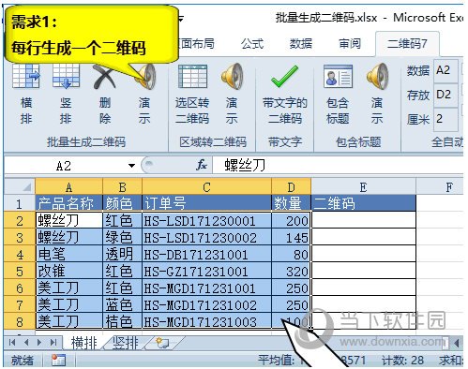Go to last sheet navigation arrow
This screenshot has height=369, width=468.
53,343
